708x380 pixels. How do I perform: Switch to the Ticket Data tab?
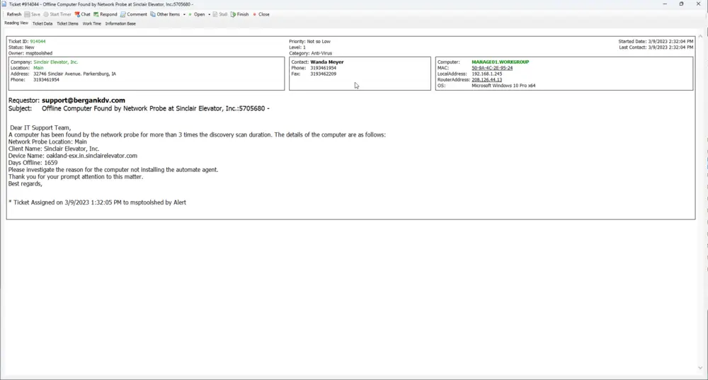[x=42, y=23]
